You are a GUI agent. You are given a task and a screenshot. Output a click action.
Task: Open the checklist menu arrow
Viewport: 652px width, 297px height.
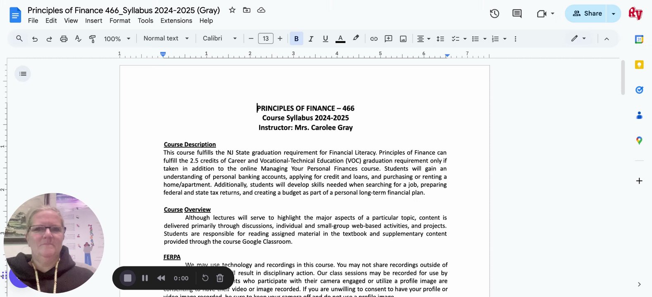click(x=465, y=39)
